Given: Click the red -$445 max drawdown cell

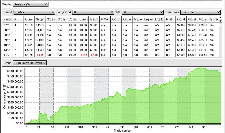Looking at the screenshot, I should [x=94, y=55].
